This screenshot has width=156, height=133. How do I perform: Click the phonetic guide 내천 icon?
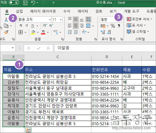tap(55, 32)
